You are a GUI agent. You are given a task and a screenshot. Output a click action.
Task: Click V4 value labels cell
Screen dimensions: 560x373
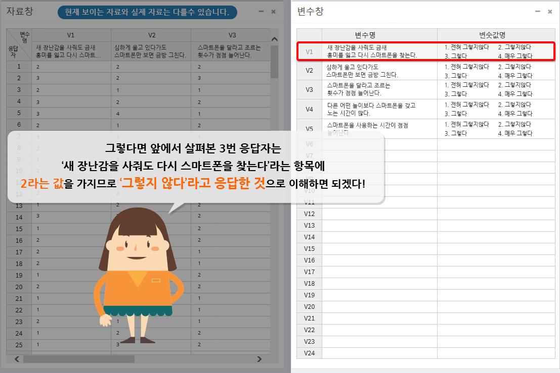coord(496,109)
